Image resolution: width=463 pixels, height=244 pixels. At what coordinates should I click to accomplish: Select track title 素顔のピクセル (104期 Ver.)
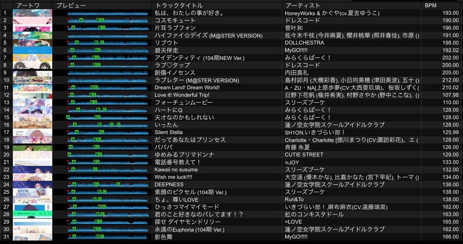pos(190,192)
